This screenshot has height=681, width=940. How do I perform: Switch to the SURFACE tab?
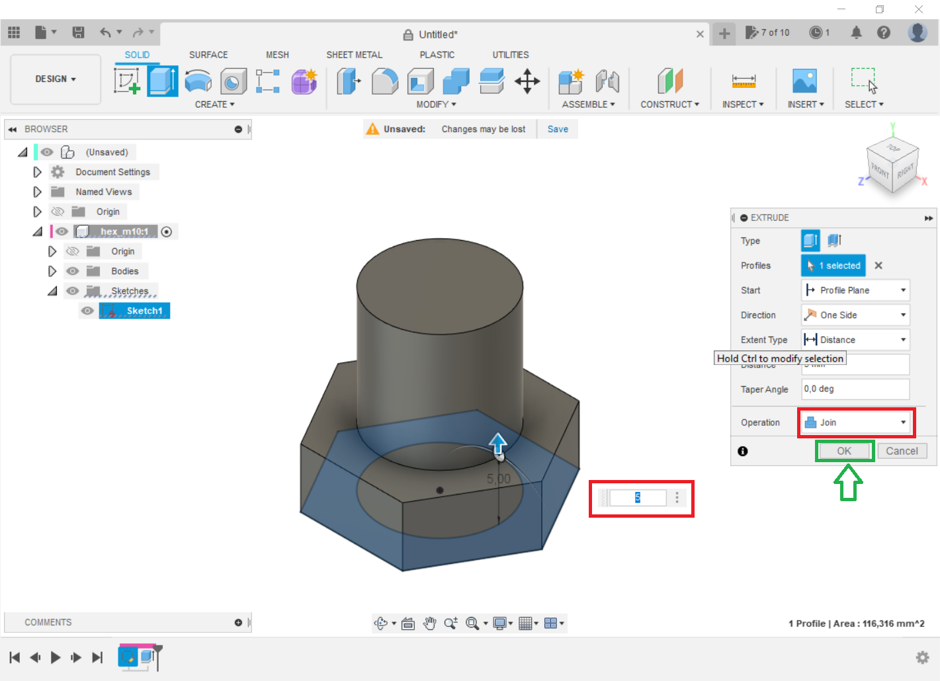(x=208, y=55)
